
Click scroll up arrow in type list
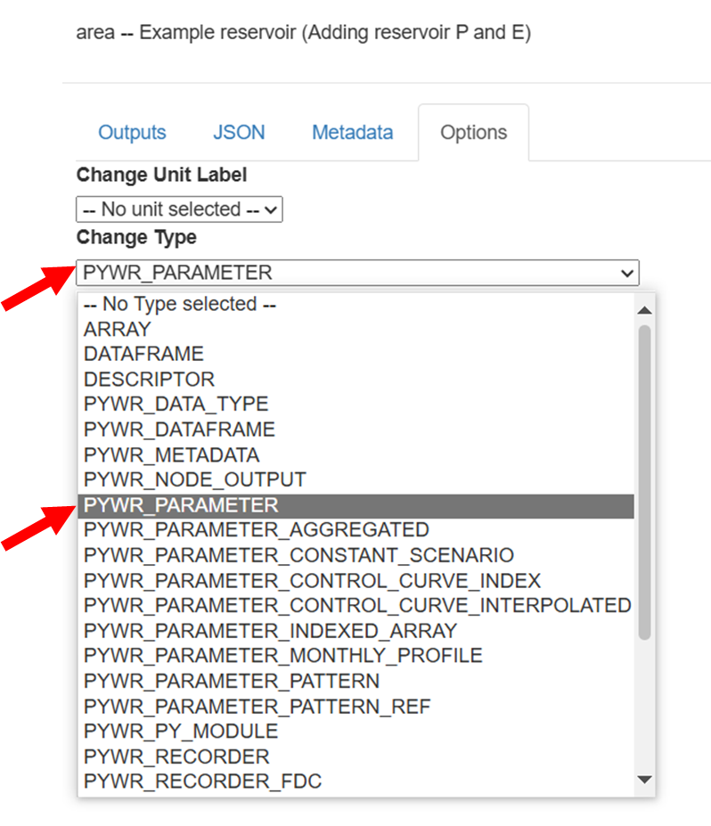coord(644,310)
